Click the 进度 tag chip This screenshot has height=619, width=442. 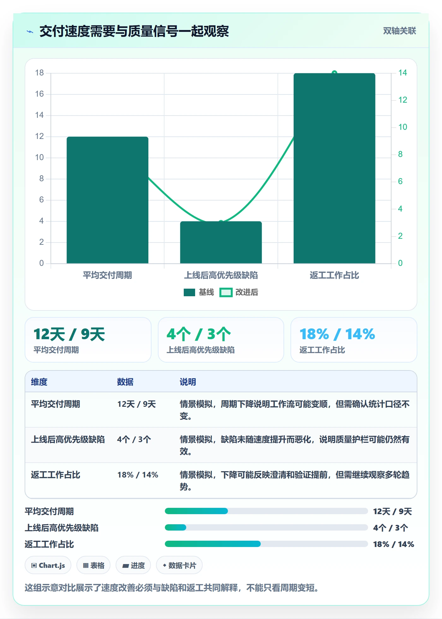tap(133, 565)
